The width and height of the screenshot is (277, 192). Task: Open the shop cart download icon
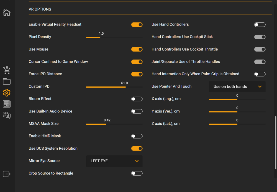coord(7,70)
